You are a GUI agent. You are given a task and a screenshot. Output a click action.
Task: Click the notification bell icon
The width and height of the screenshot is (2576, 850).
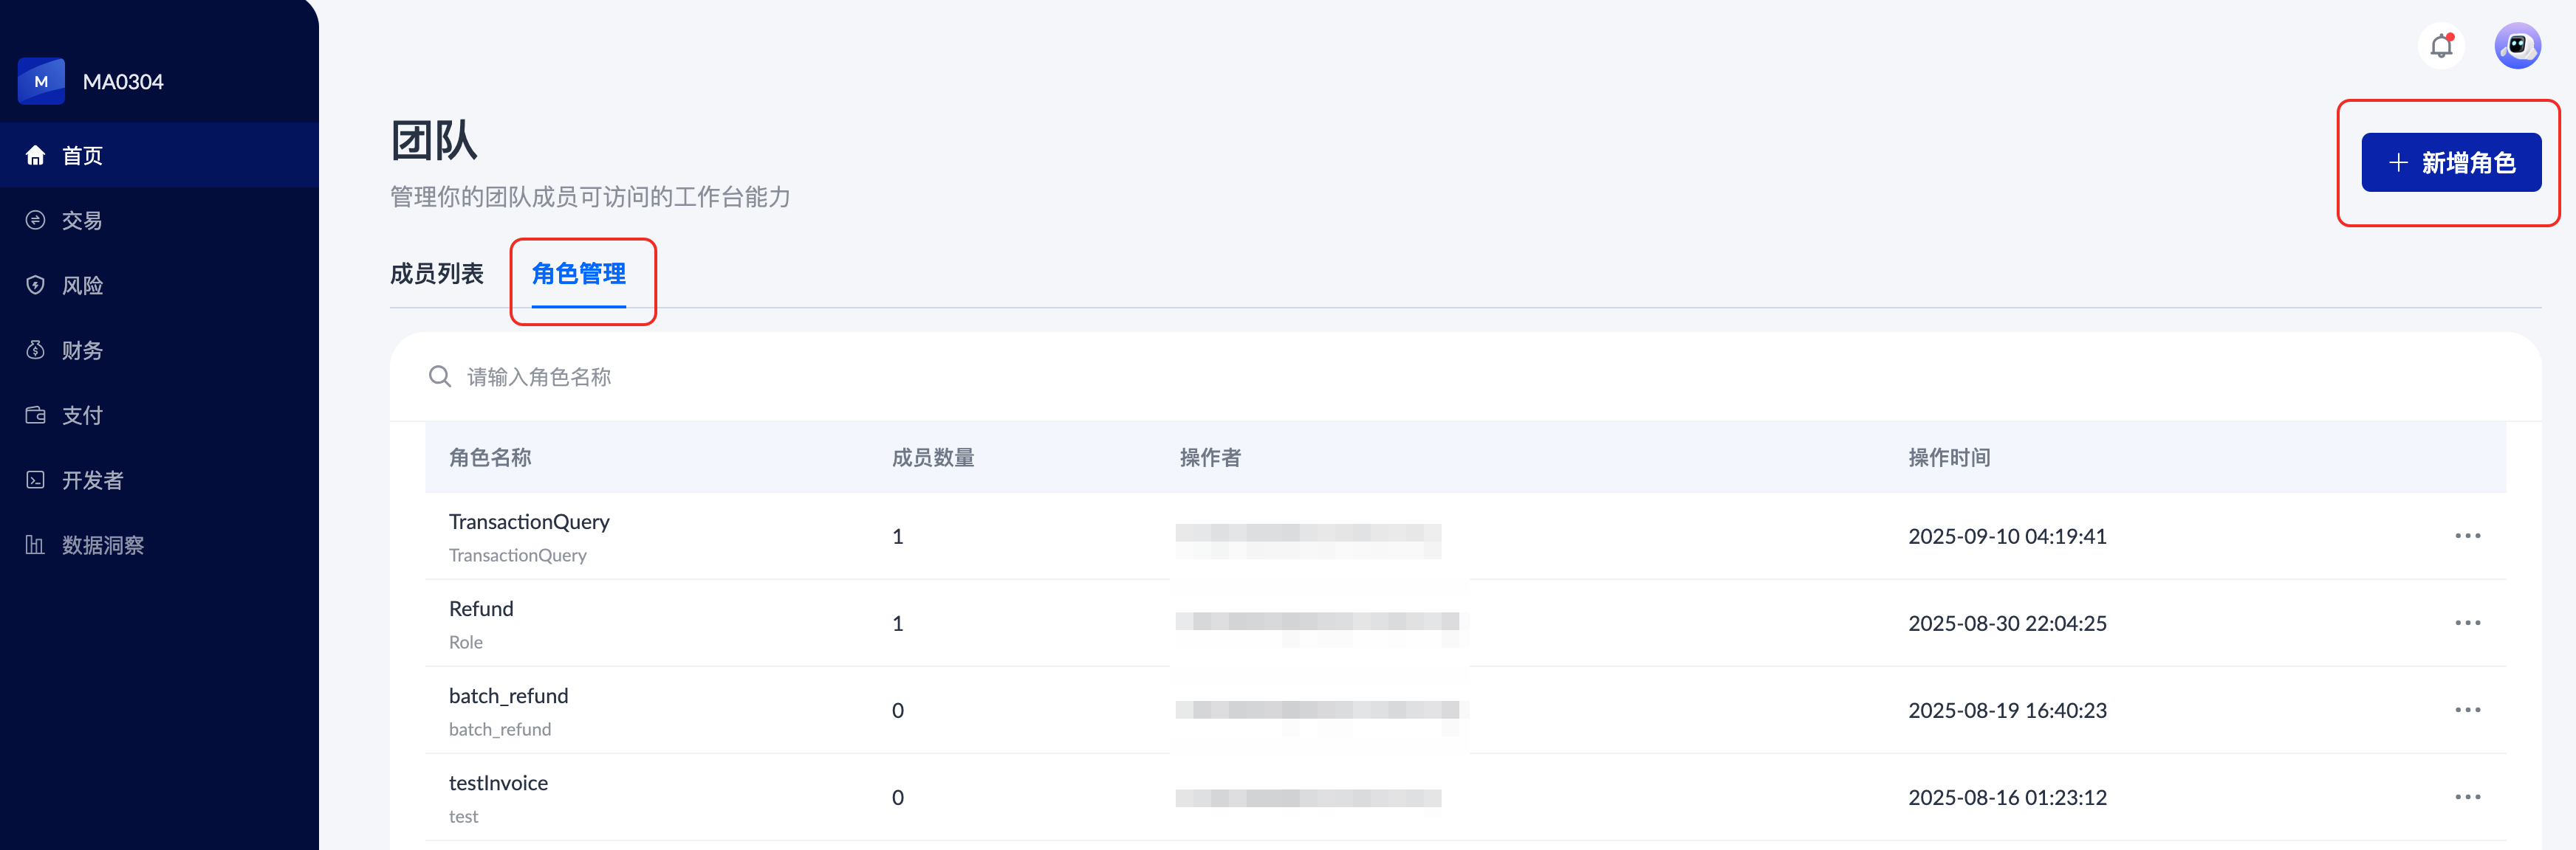tap(2442, 46)
